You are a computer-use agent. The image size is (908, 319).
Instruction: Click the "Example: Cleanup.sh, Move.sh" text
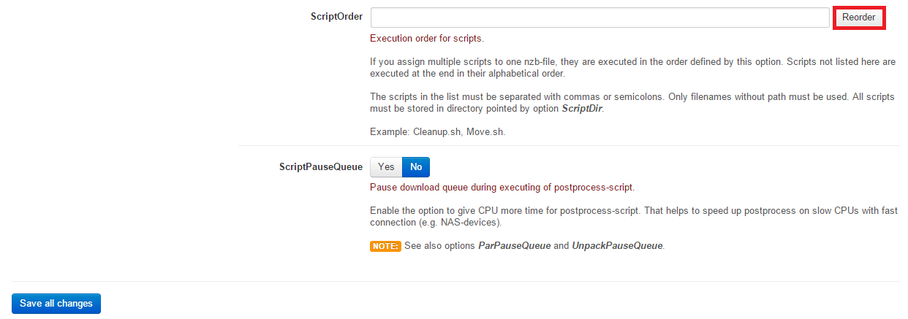437,132
